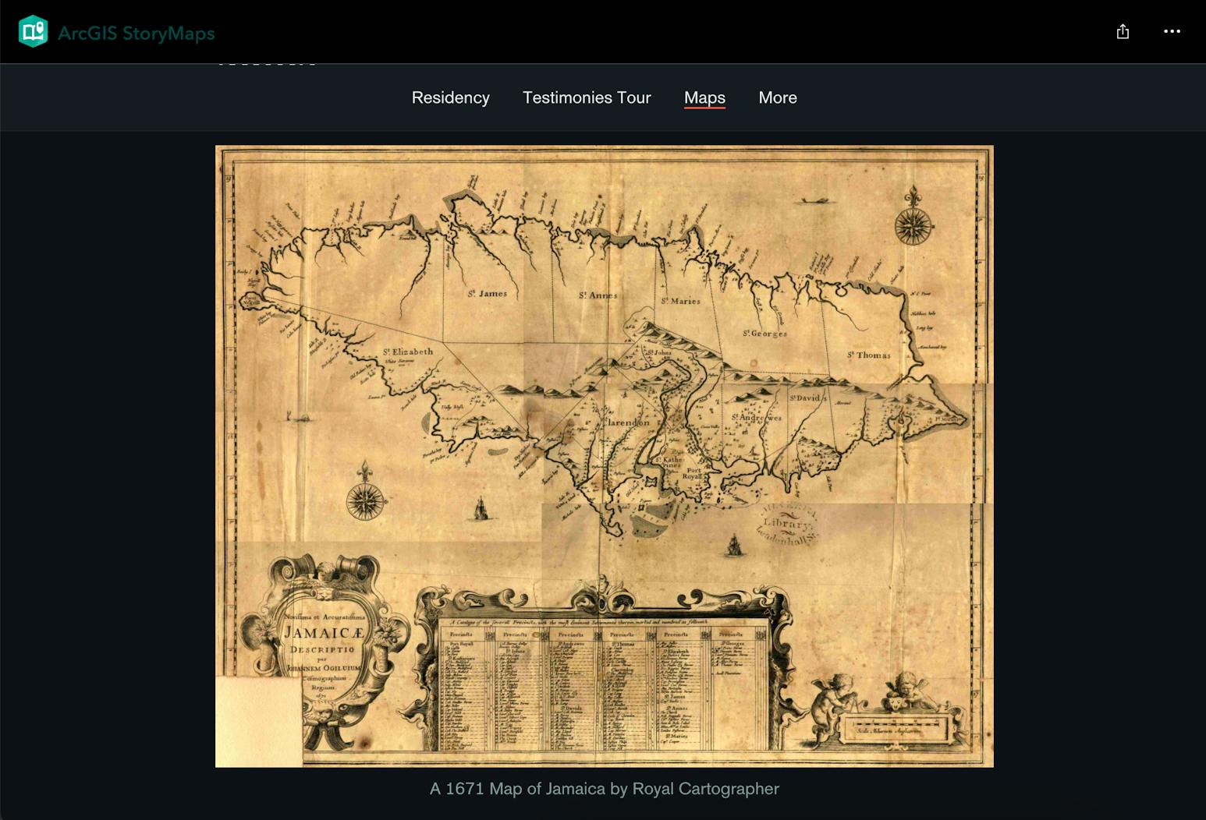Click the Port Royal label on map
This screenshot has width=1206, height=820.
coord(693,473)
